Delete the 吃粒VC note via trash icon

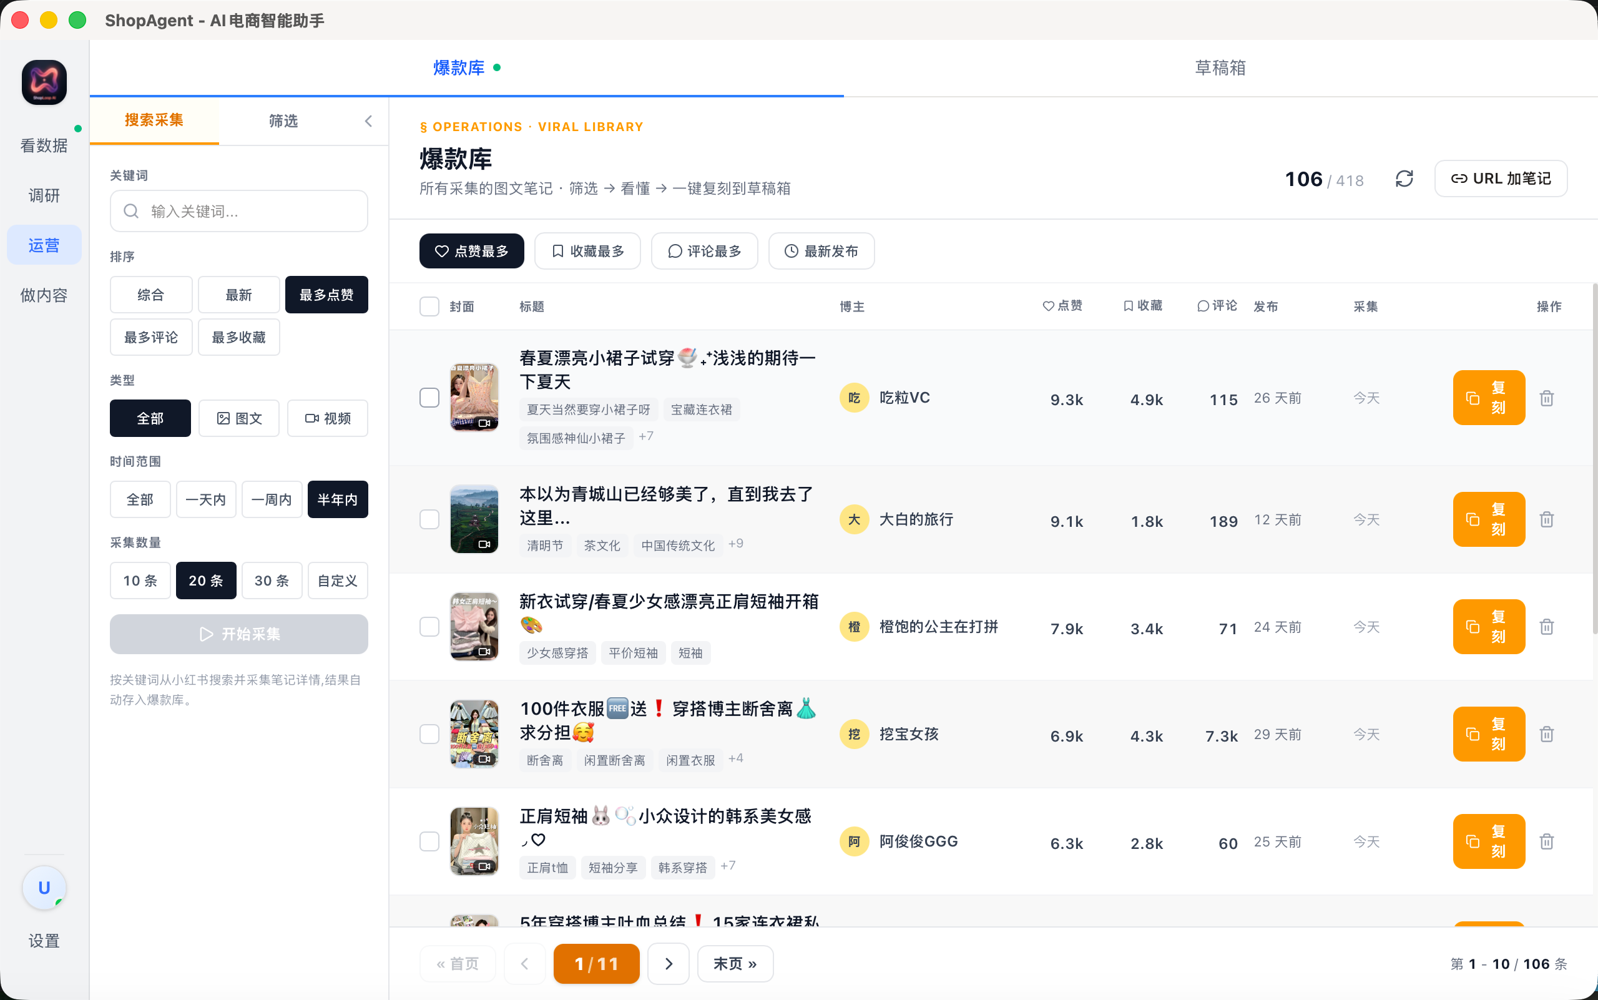(x=1546, y=398)
